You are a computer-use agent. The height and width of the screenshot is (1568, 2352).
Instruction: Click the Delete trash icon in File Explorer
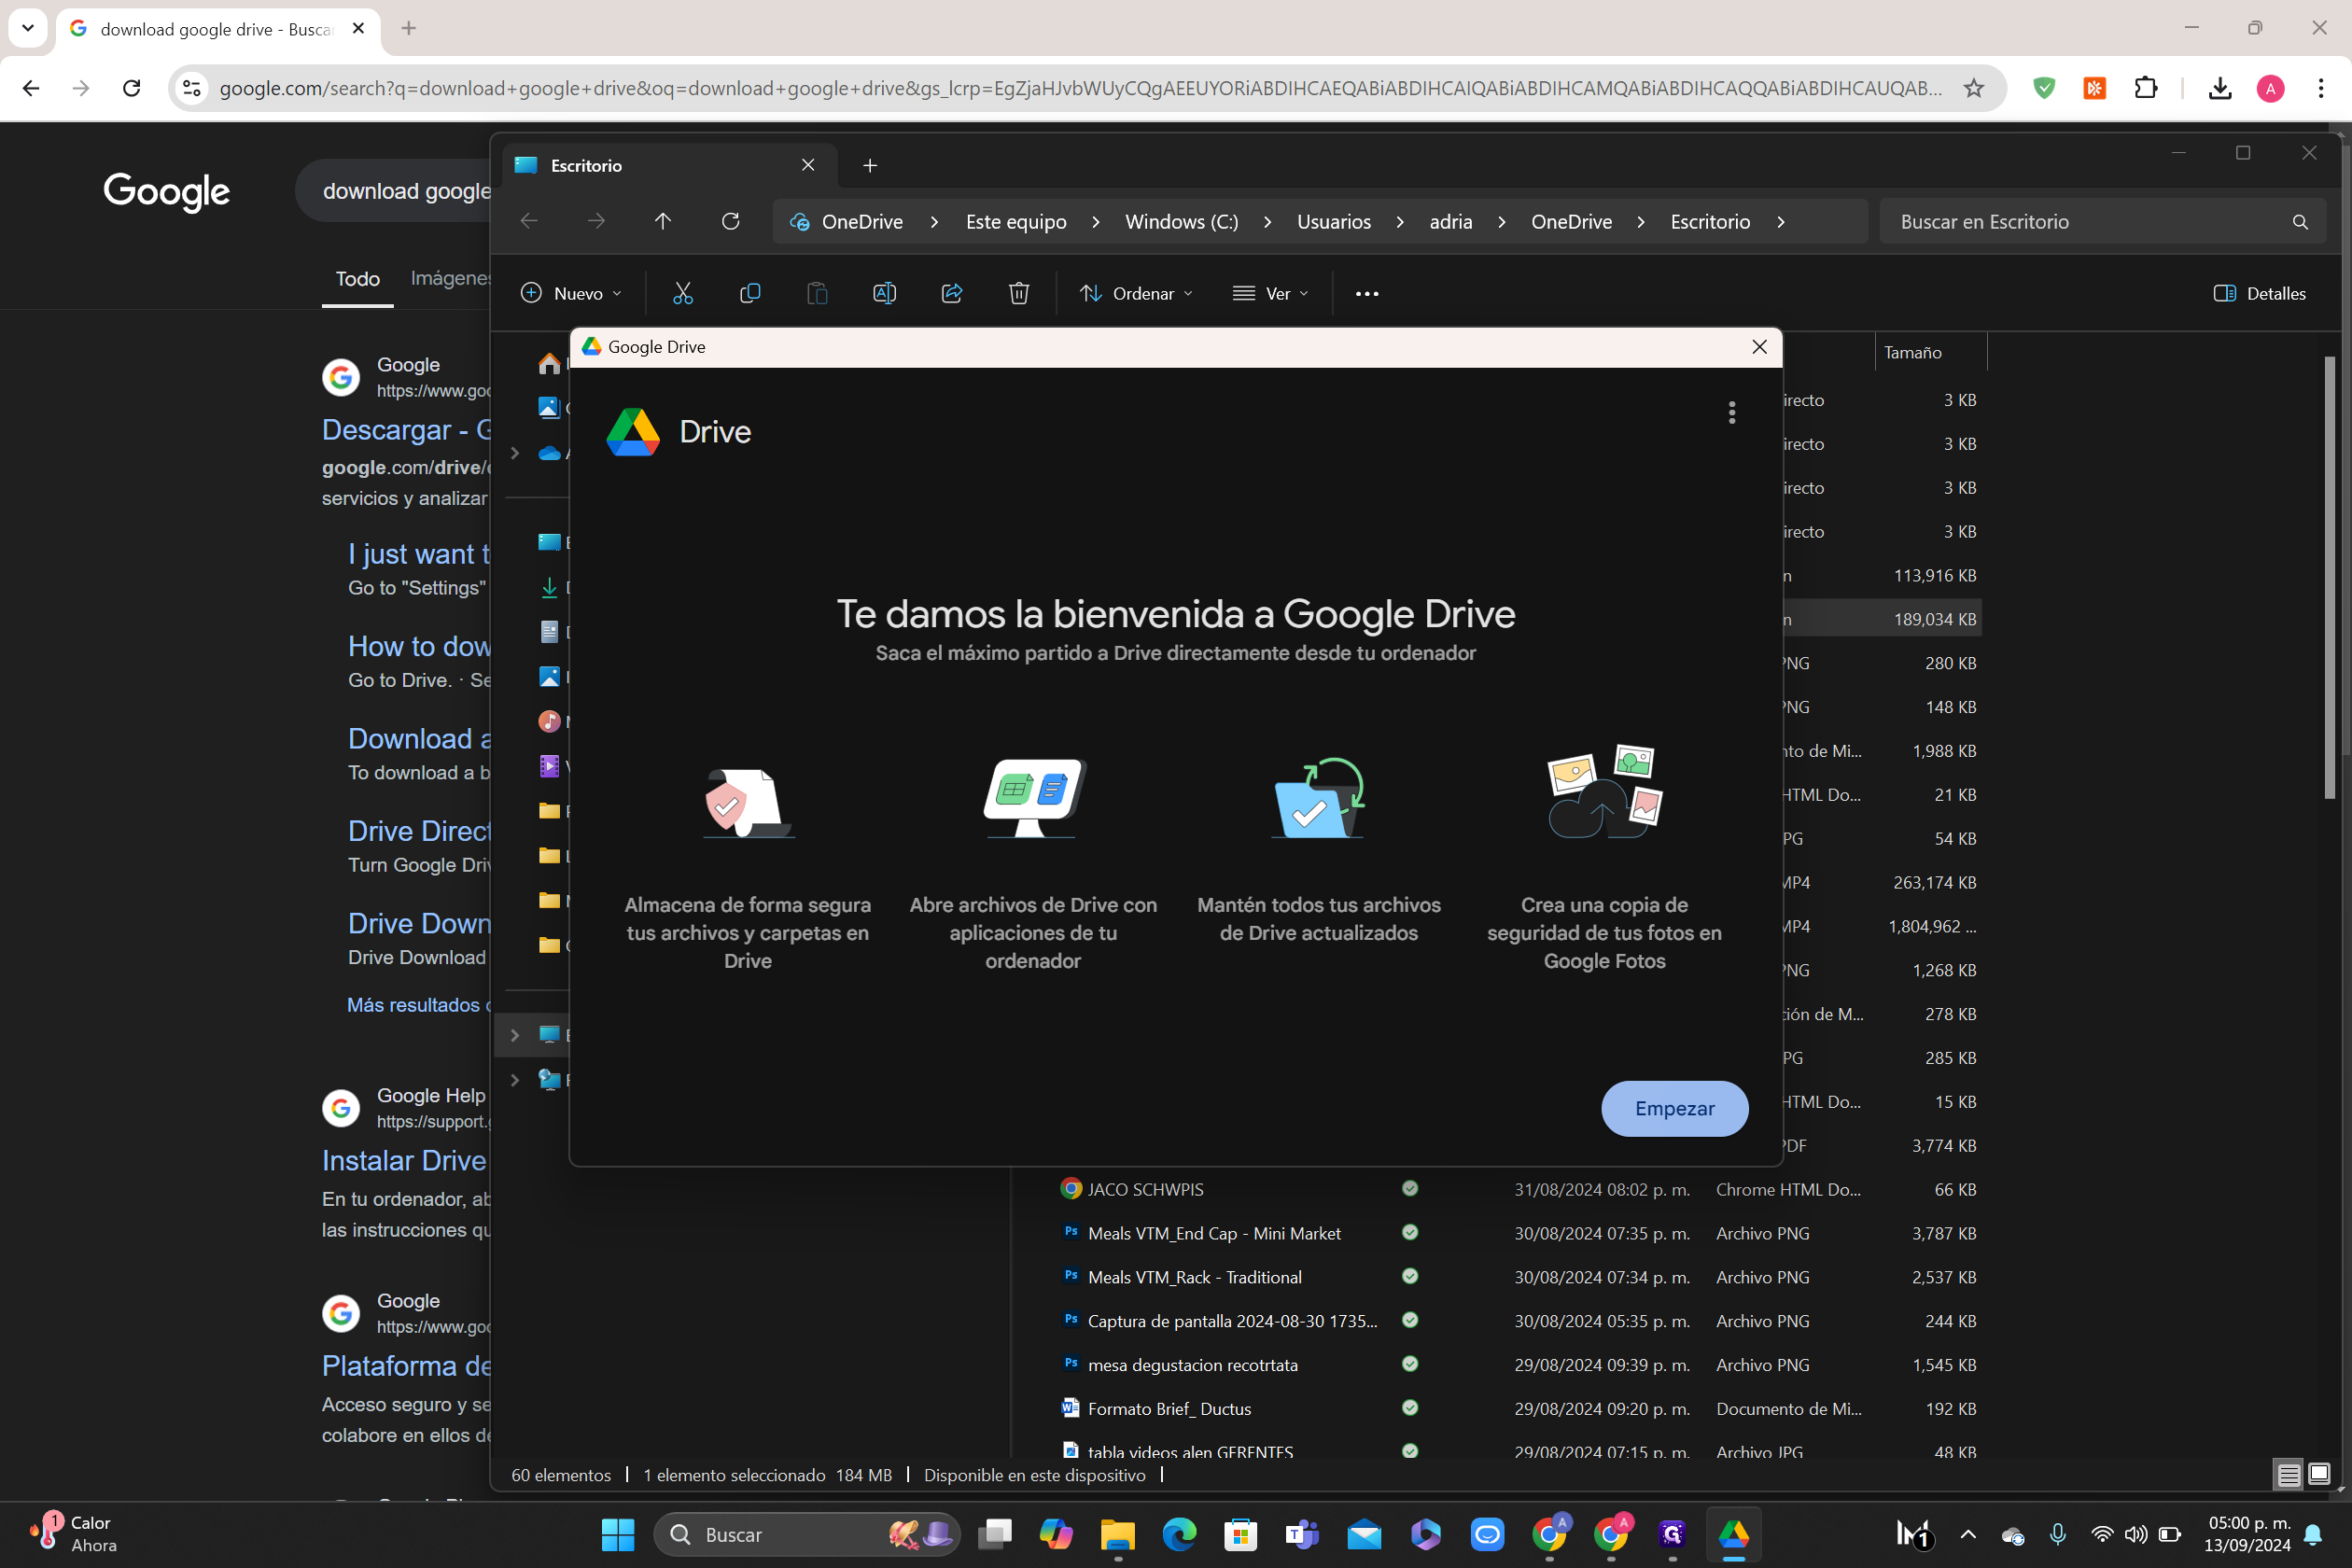tap(1018, 293)
